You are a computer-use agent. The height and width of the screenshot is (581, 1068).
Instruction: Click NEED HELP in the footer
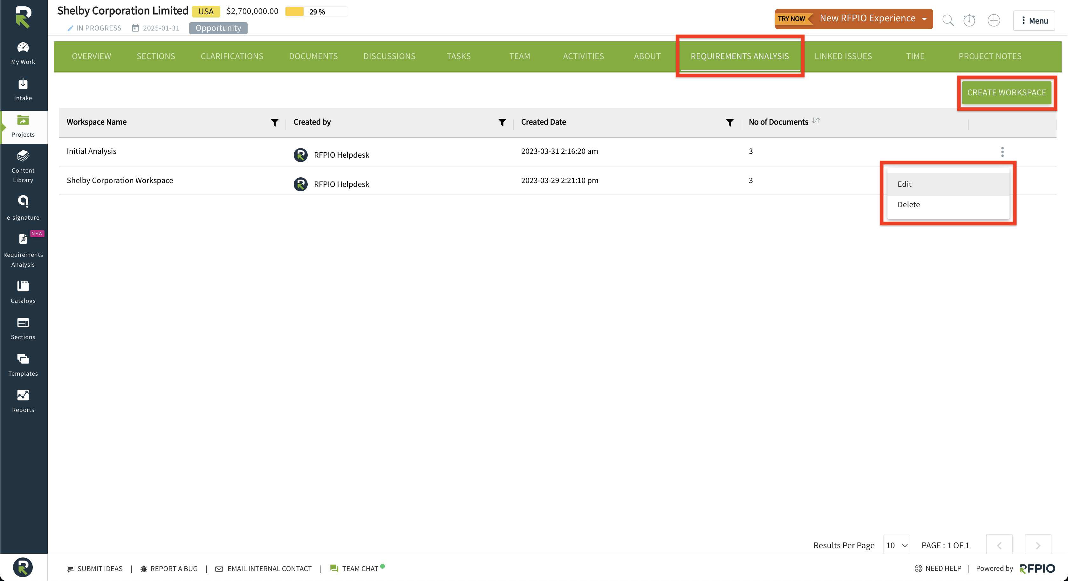pyautogui.click(x=938, y=568)
